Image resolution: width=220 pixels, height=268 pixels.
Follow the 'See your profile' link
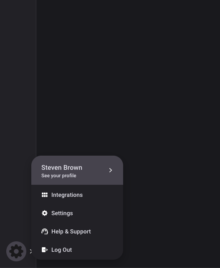[x=58, y=176]
